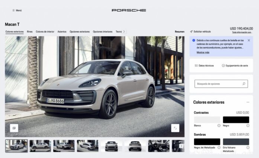Click the Contrastes group heading
This screenshot has width=259, height=158.
(201, 113)
